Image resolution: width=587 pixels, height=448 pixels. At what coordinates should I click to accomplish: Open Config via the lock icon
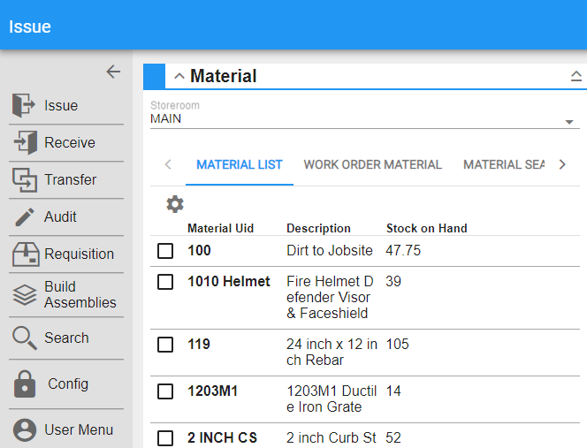click(x=25, y=384)
